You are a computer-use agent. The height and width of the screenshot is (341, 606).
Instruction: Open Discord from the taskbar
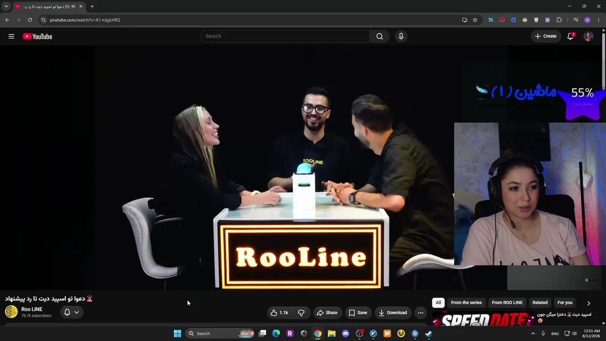pyautogui.click(x=346, y=333)
